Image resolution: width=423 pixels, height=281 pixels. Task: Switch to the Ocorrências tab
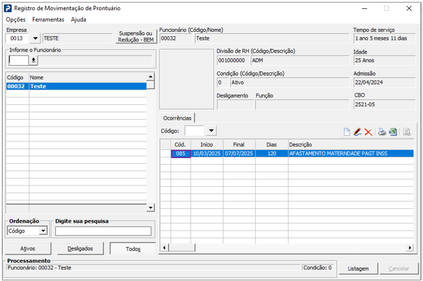(177, 118)
